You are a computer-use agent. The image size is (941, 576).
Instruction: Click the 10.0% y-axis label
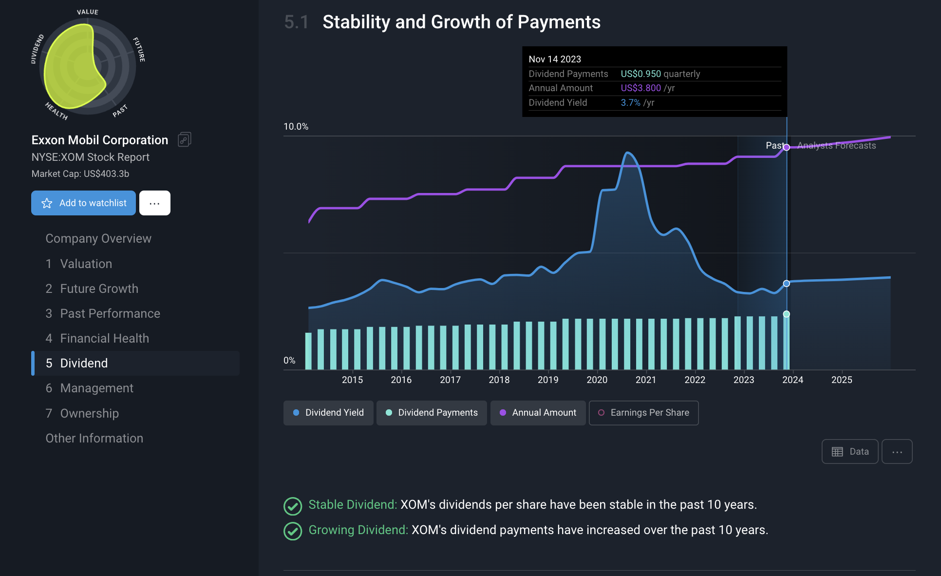(296, 126)
